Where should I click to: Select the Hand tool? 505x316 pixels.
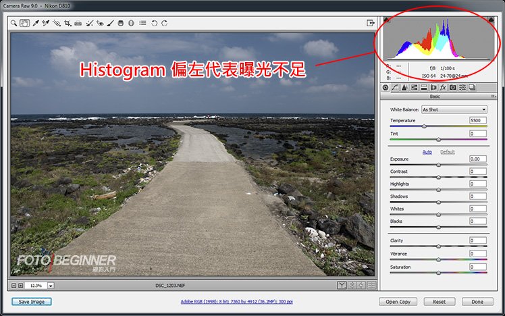(x=24, y=23)
